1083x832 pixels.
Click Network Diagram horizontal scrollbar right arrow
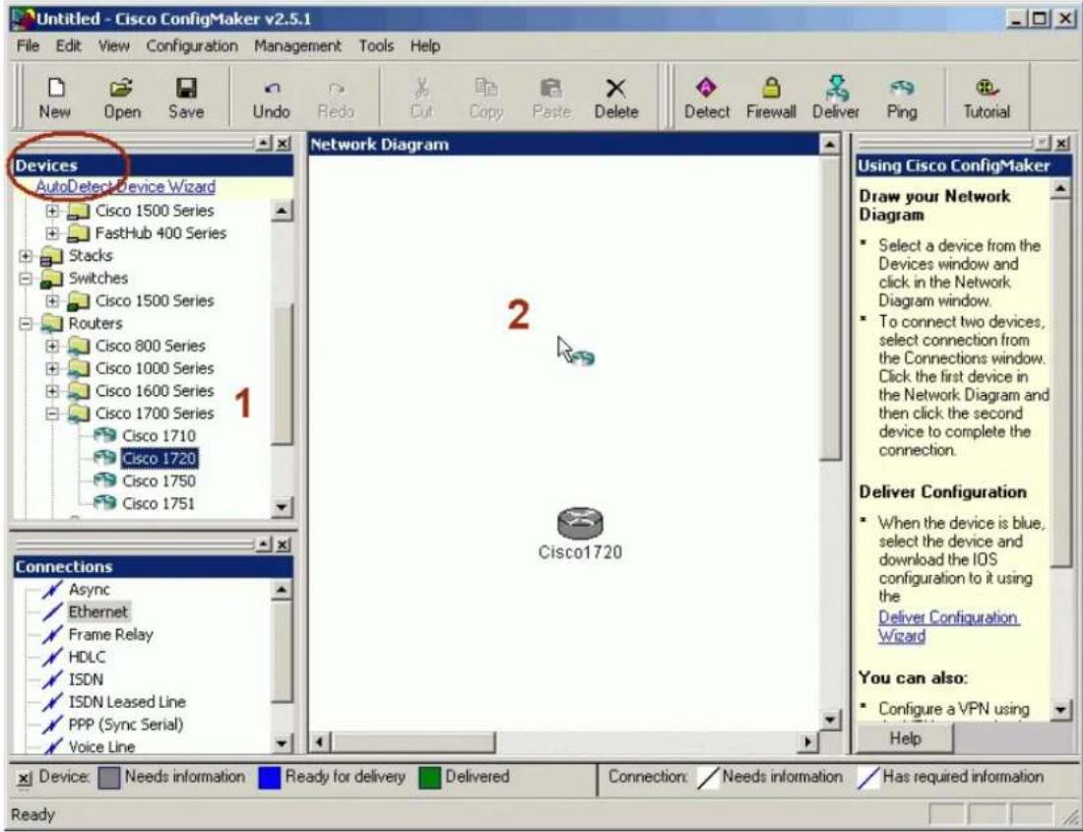click(x=806, y=742)
